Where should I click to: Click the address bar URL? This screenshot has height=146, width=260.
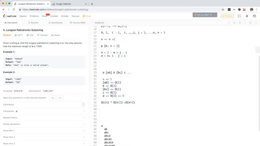[x=55, y=10]
